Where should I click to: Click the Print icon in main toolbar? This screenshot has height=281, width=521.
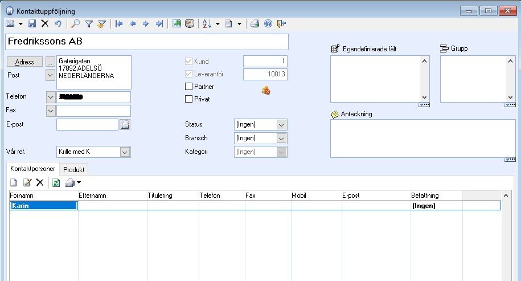point(255,24)
